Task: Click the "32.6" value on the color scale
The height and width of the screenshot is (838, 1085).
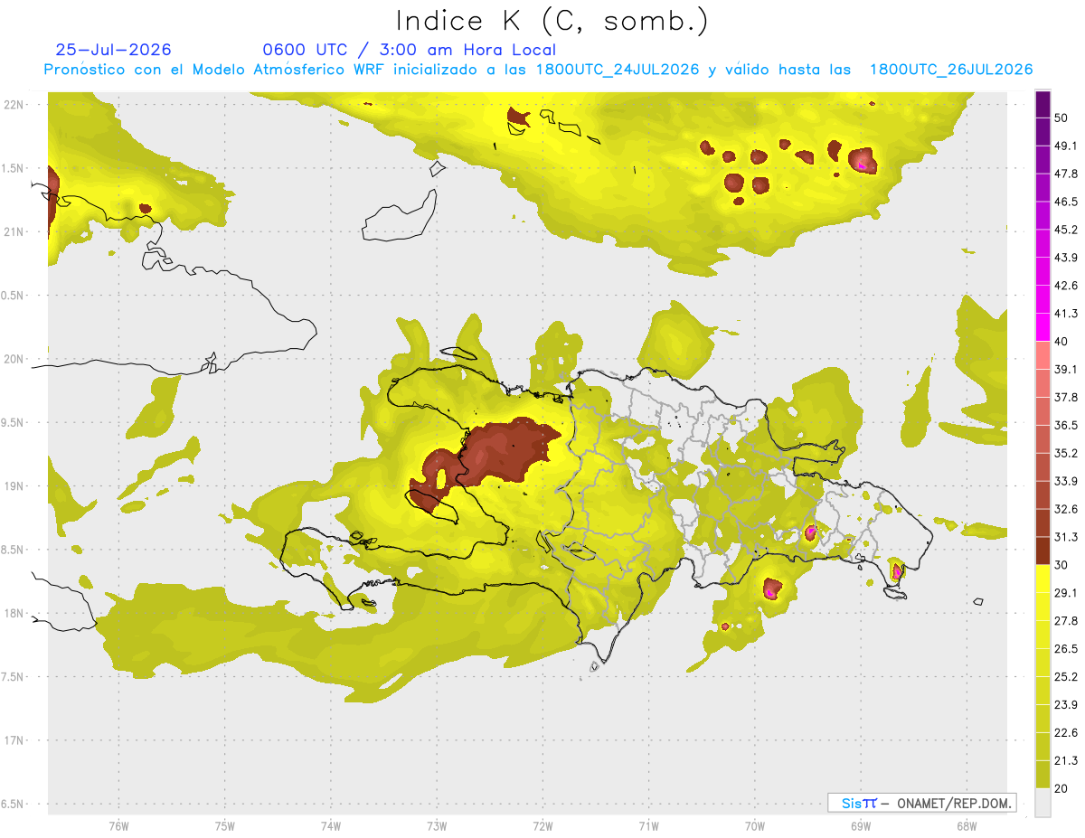Action: pyautogui.click(x=1066, y=509)
